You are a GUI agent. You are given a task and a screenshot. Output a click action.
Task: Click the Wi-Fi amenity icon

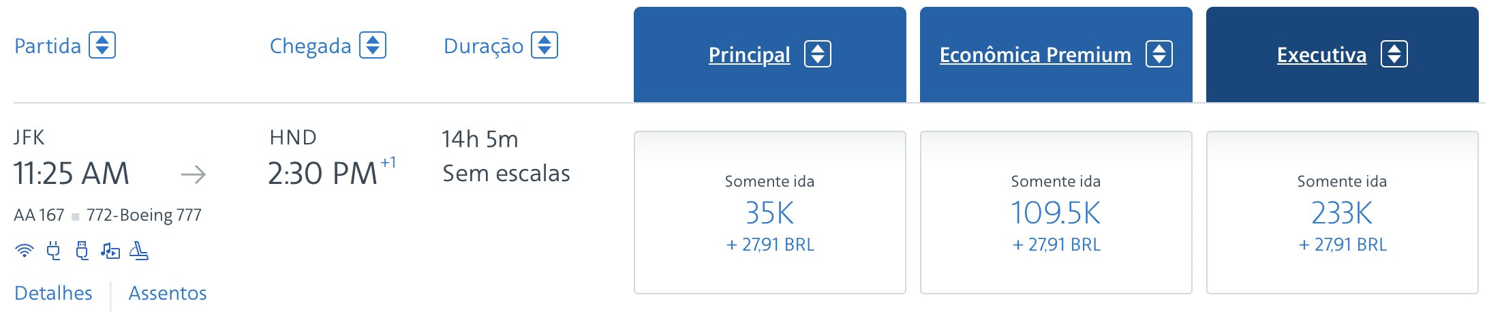[24, 251]
